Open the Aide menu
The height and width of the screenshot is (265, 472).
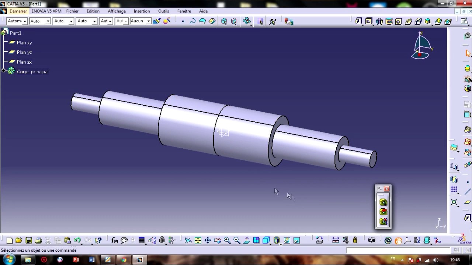203,11
